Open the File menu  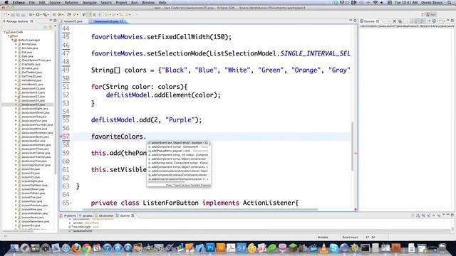[x=31, y=2]
